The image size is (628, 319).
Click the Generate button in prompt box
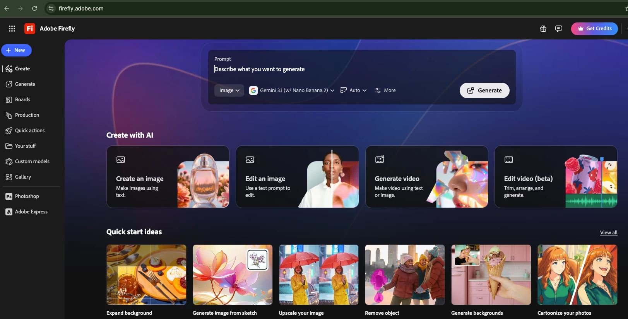pyautogui.click(x=484, y=90)
